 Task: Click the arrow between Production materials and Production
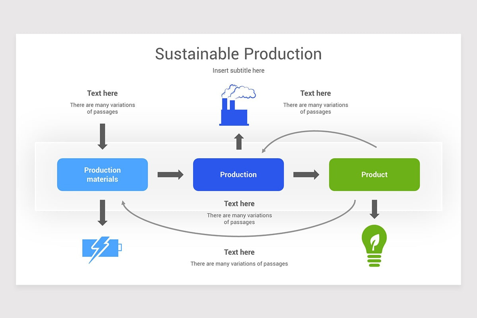click(x=171, y=174)
